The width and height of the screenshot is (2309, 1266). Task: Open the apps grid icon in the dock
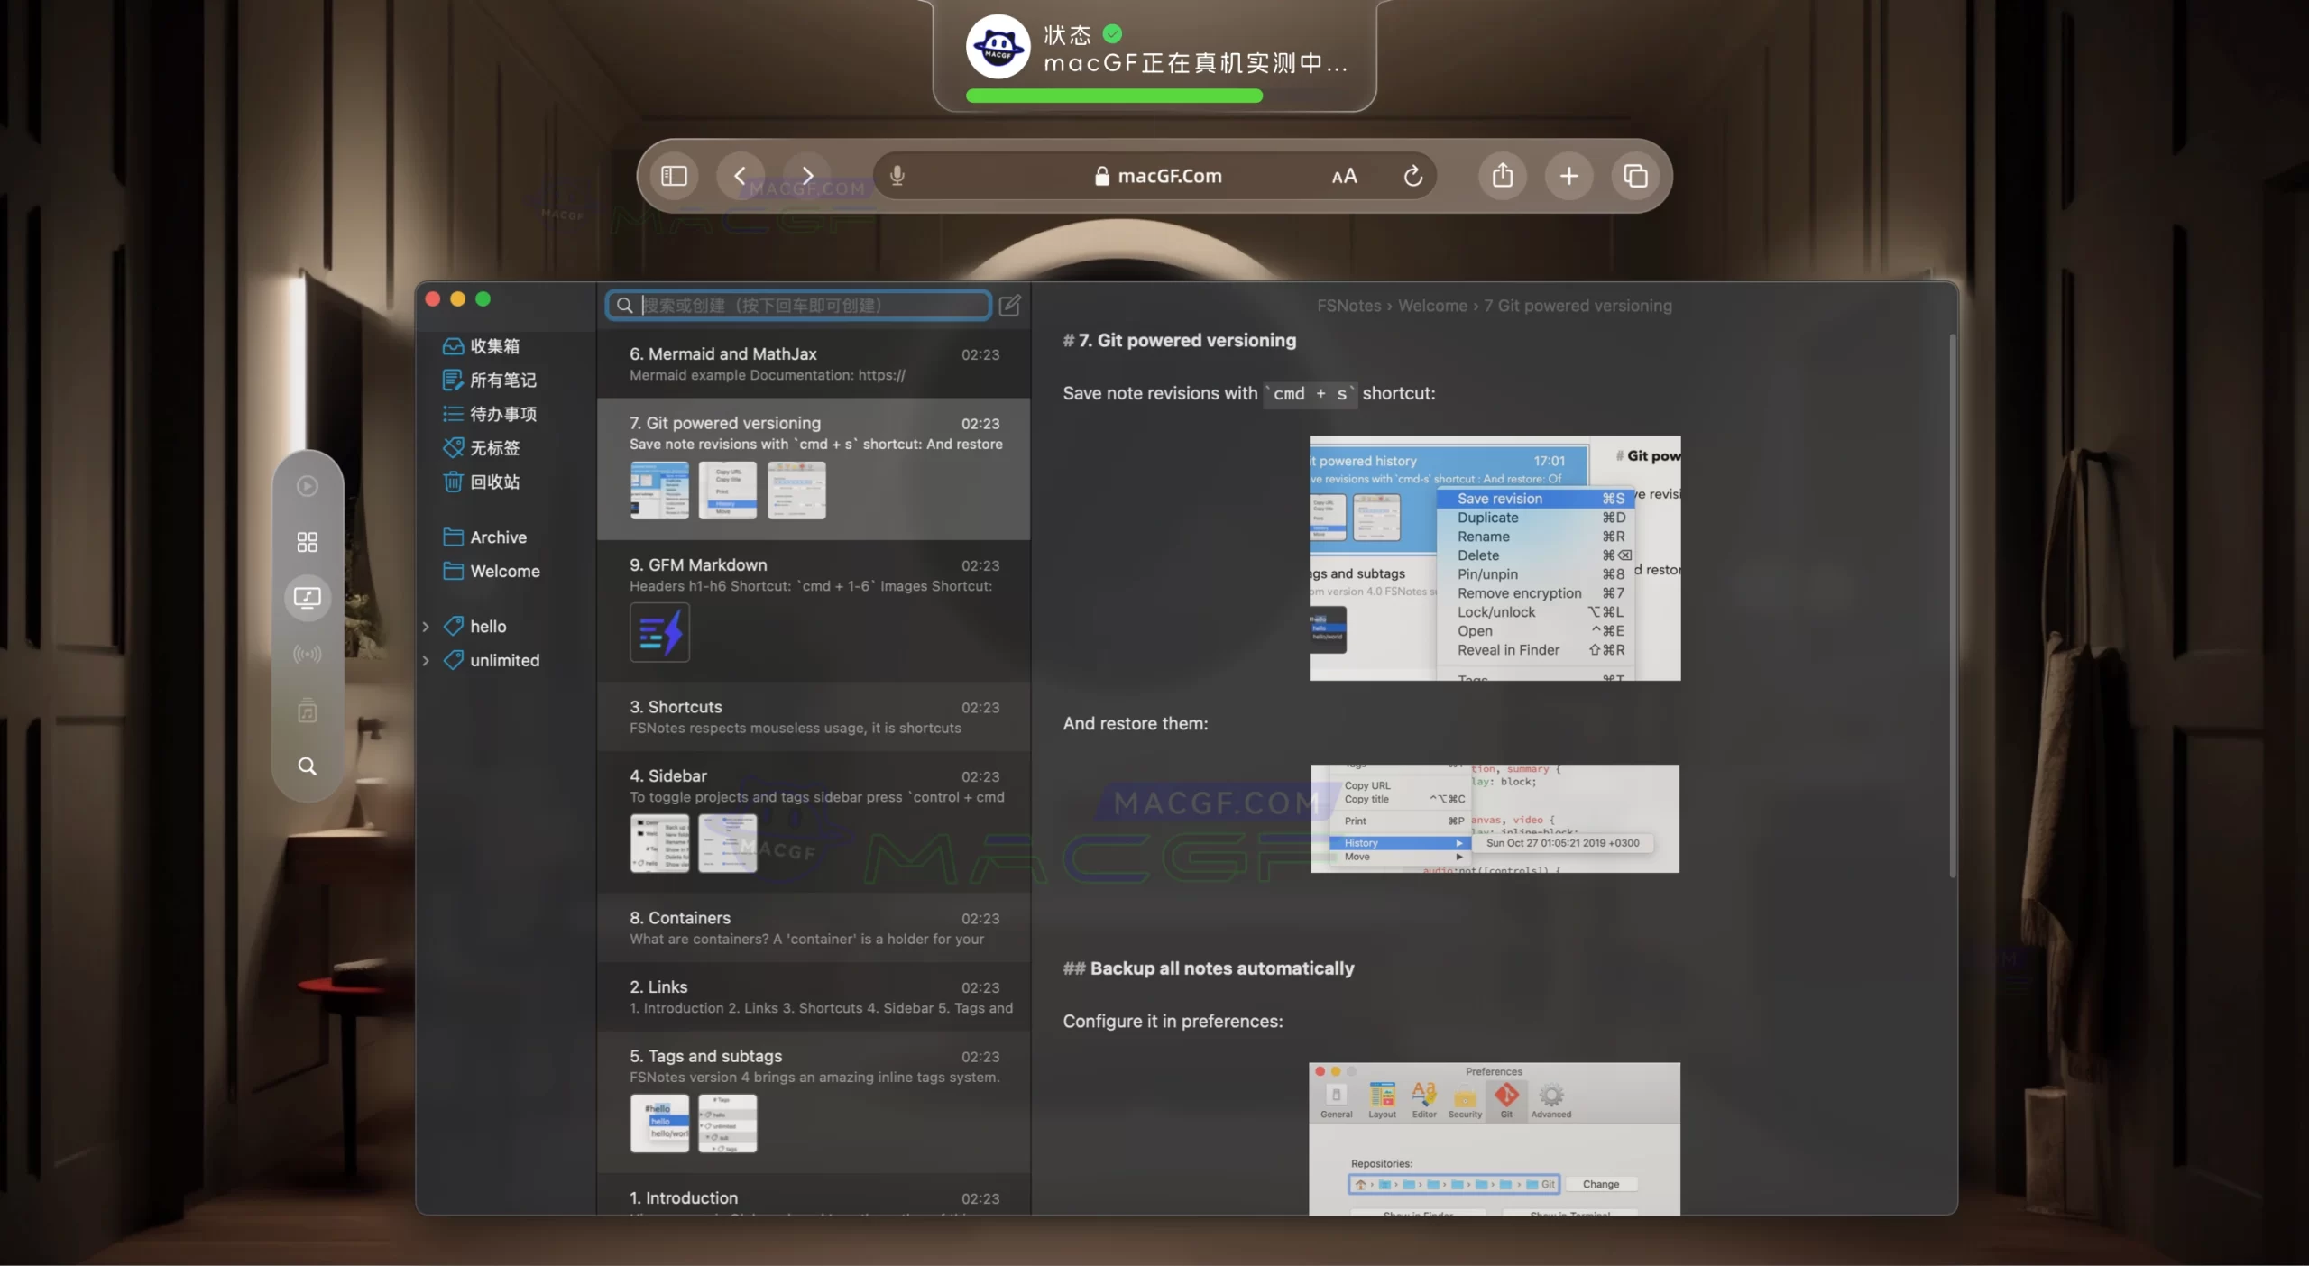point(307,541)
